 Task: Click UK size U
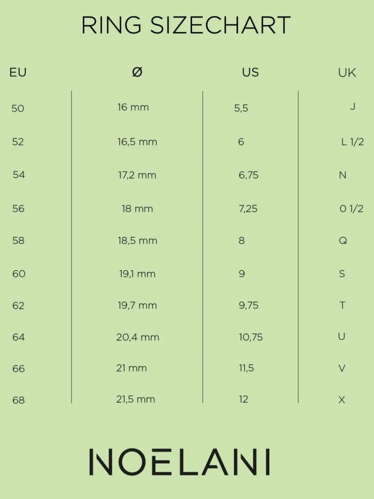tap(342, 336)
